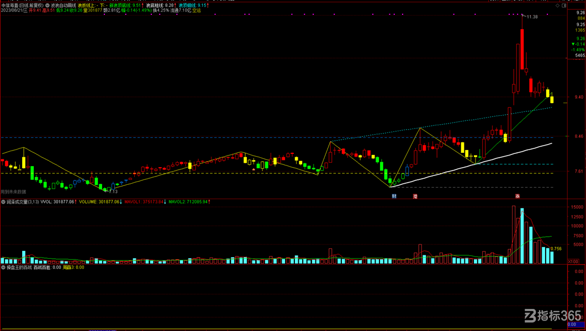
Task: Click the X100 volume scale label
Action: click(x=573, y=261)
